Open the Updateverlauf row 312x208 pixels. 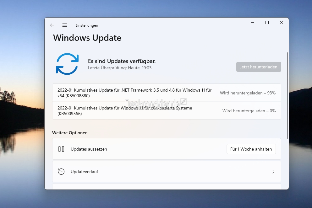[x=167, y=172]
